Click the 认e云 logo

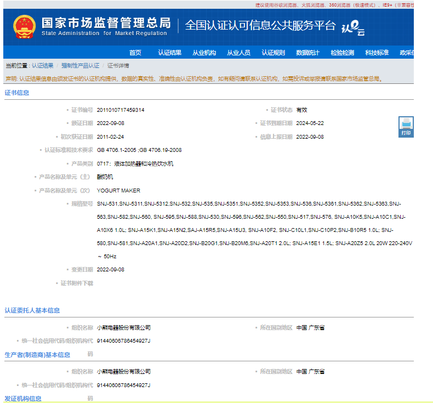pos(353,28)
